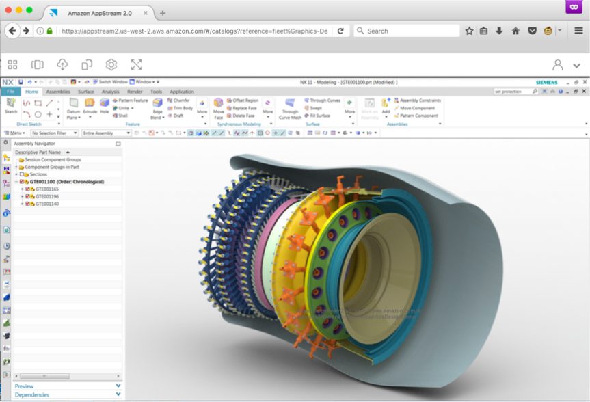Screen dimensions: 590x402
Task: Open the AppStream upload files icon
Action: [x=62, y=65]
